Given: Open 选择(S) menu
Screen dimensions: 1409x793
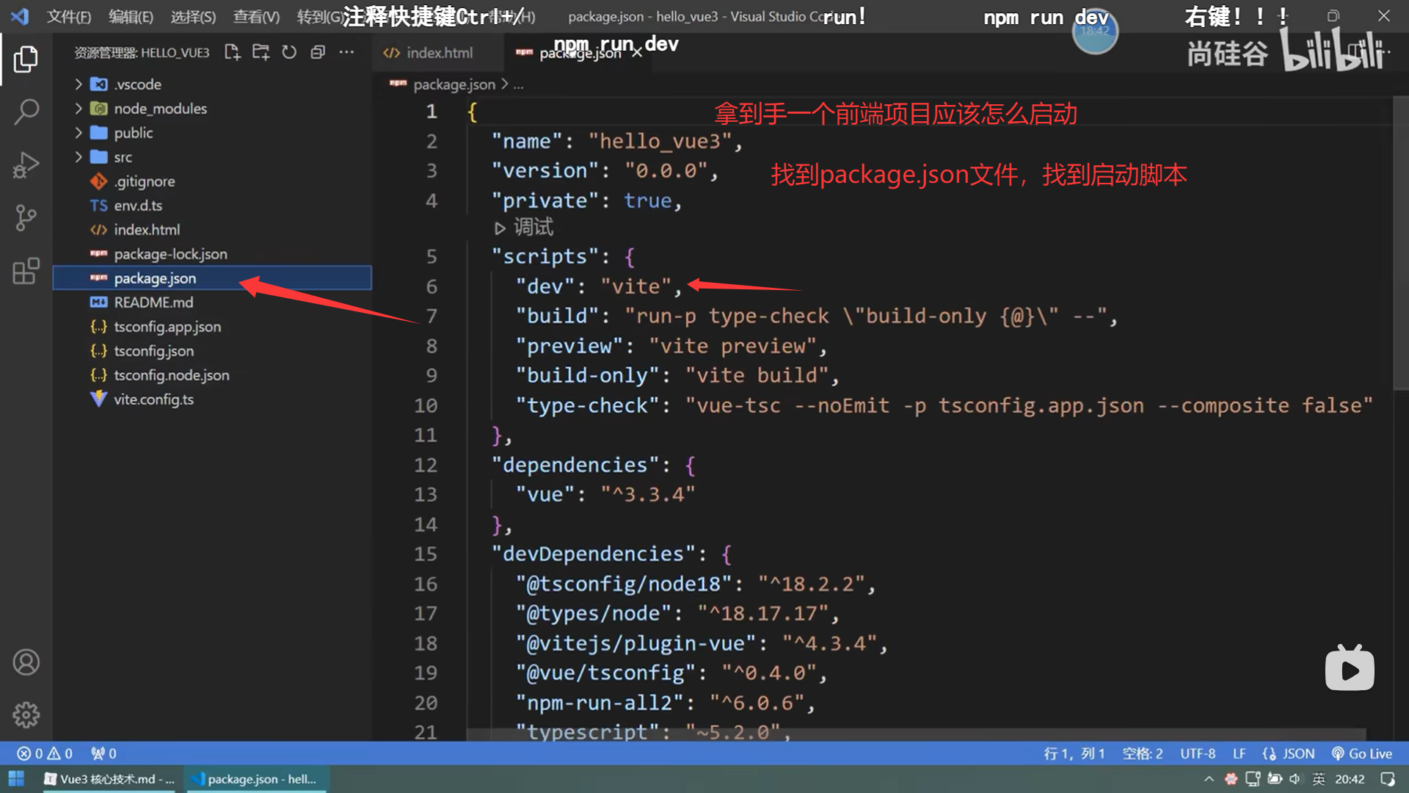Looking at the screenshot, I should coord(193,16).
